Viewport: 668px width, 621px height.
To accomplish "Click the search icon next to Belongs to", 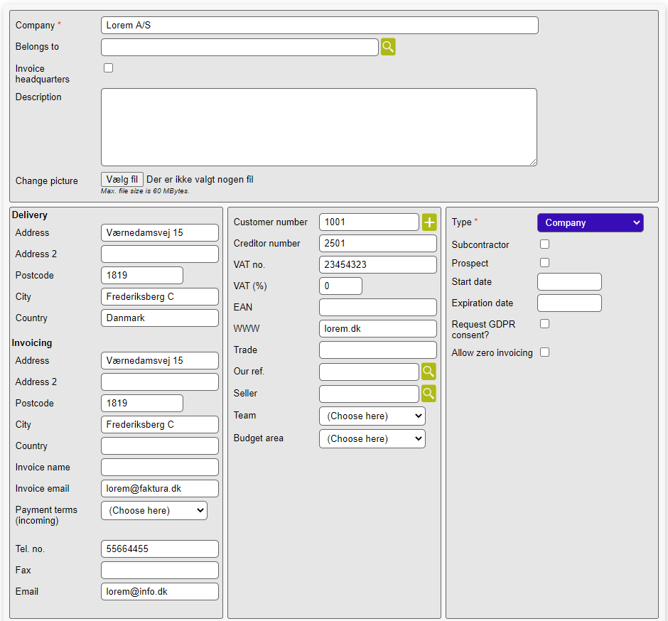I will 387,47.
